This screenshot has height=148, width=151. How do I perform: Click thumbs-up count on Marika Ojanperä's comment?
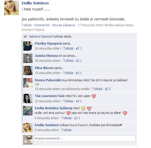click(x=81, y=48)
